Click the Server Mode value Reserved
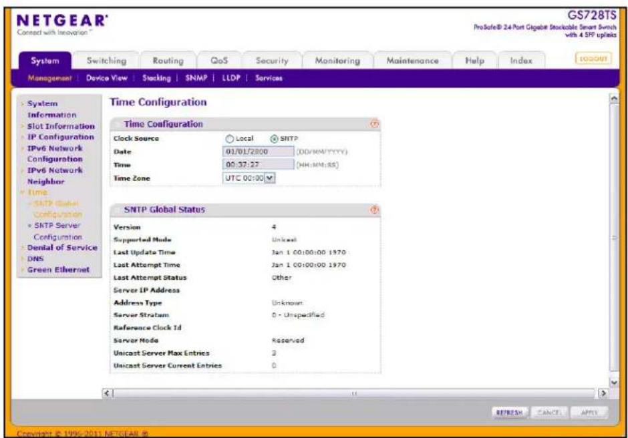Screen dimensions: 628x438 pyautogui.click(x=288, y=341)
